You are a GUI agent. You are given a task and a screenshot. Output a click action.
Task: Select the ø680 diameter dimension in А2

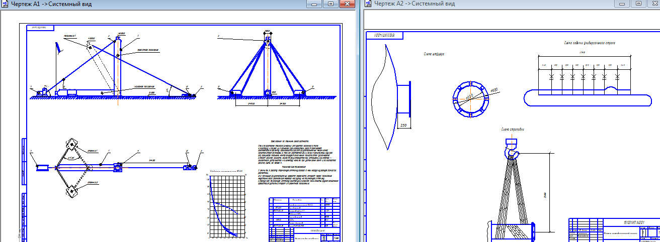(x=493, y=90)
